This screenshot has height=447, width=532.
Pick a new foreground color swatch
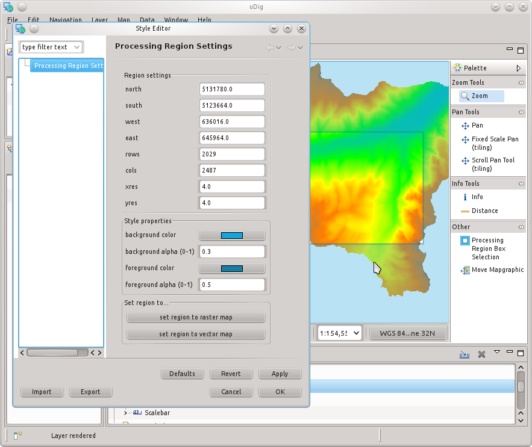coord(232,268)
